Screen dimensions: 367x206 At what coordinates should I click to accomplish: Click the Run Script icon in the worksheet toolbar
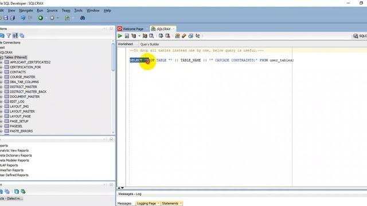point(127,35)
